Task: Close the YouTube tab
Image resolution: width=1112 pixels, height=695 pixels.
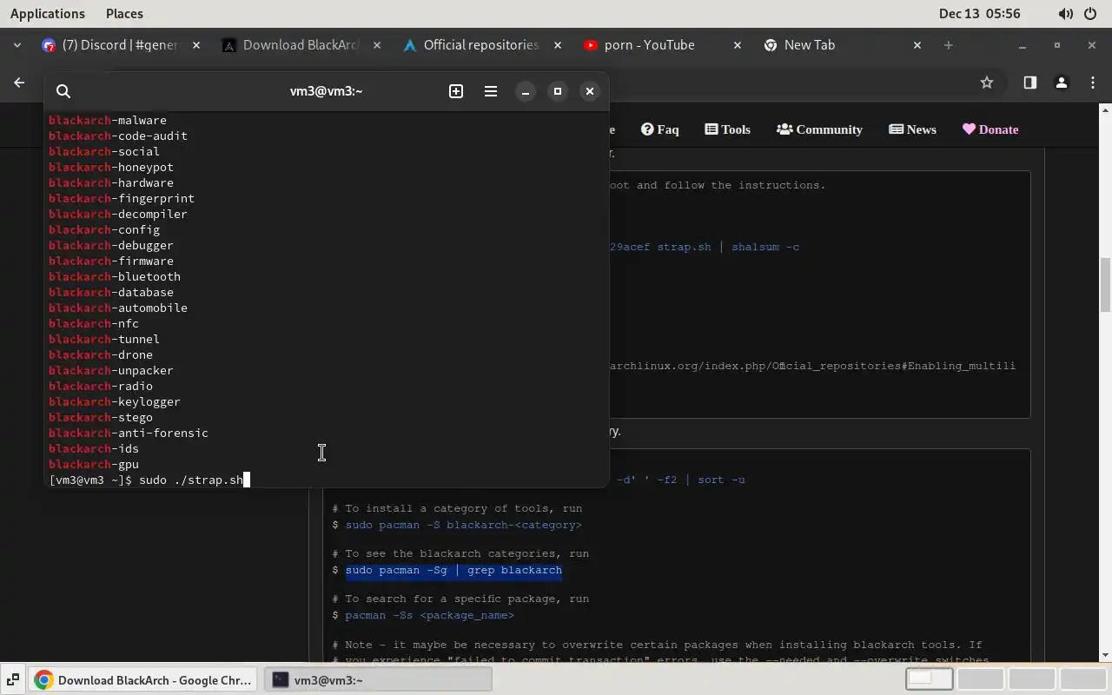Action: pyautogui.click(x=737, y=45)
